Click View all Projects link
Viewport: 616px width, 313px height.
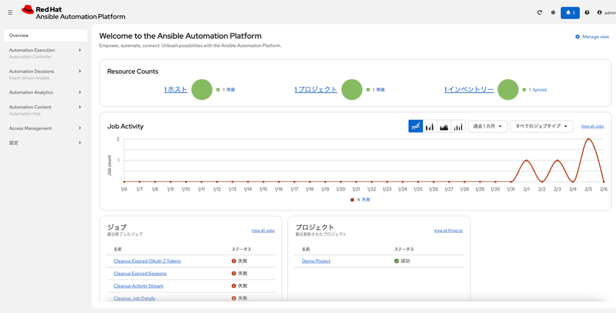448,230
